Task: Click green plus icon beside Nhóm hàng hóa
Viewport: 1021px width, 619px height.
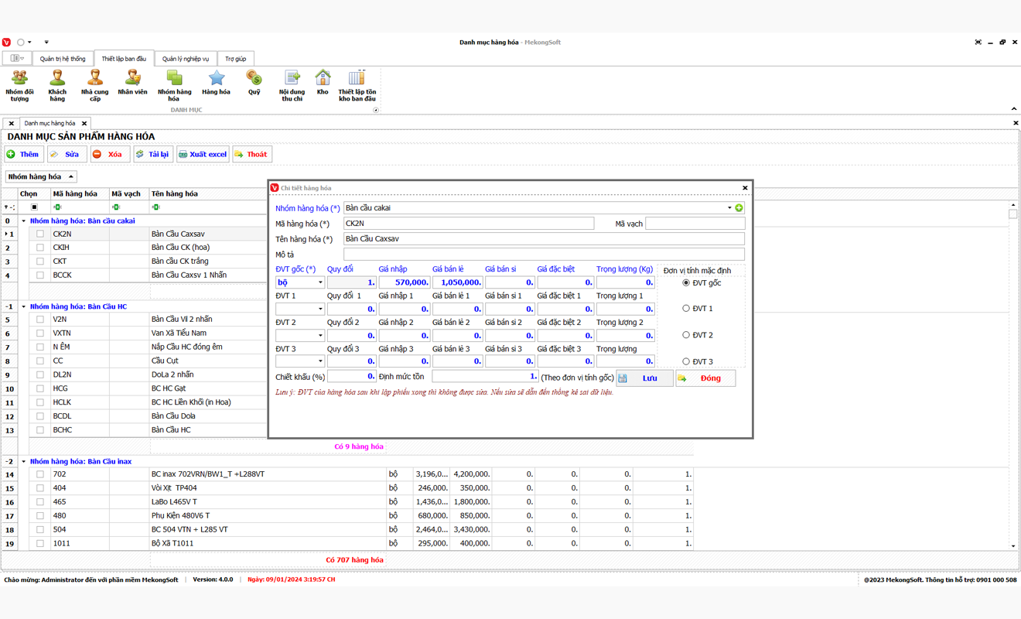Action: pyautogui.click(x=739, y=208)
